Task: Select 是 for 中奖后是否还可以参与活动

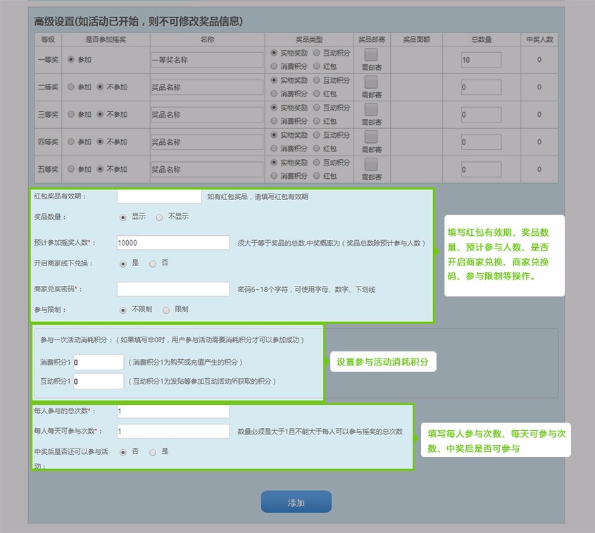Action: (x=153, y=452)
